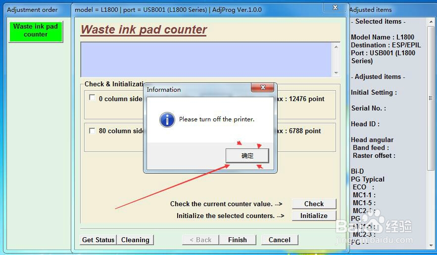Viewport: 437px width, 255px height.
Task: Click the 'Raster offset :' entry
Action: 374,155
